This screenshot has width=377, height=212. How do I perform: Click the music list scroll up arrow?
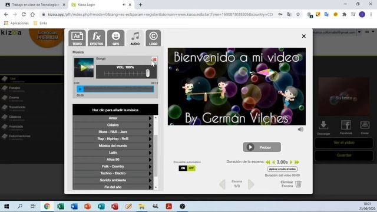(x=156, y=118)
